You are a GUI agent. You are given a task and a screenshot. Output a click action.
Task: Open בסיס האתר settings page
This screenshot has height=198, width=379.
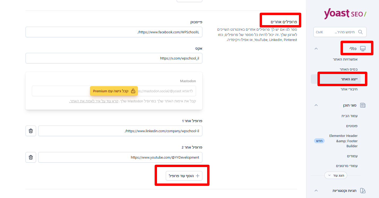(x=348, y=69)
